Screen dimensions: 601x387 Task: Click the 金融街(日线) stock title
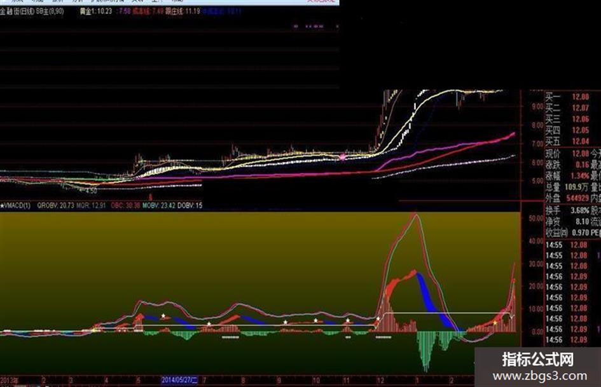(17, 11)
